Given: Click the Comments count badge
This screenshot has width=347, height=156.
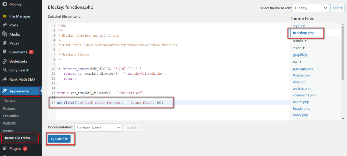Looking at the screenshot, I should tap(31, 52).
